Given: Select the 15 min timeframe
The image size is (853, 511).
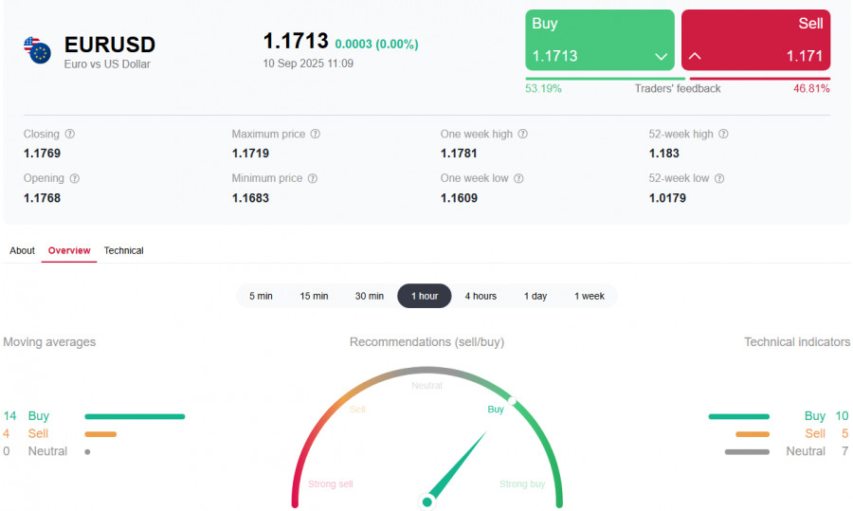Looking at the screenshot, I should pyautogui.click(x=314, y=296).
